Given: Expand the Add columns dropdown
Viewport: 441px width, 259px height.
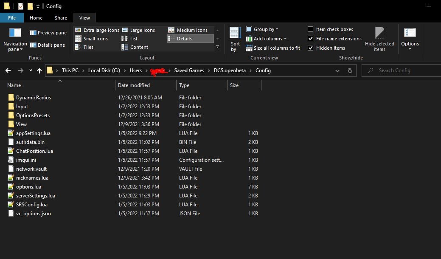Looking at the screenshot, I should 266,39.
